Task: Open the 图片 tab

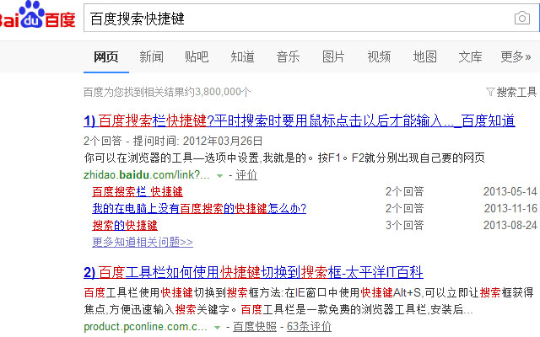Action: pos(333,56)
